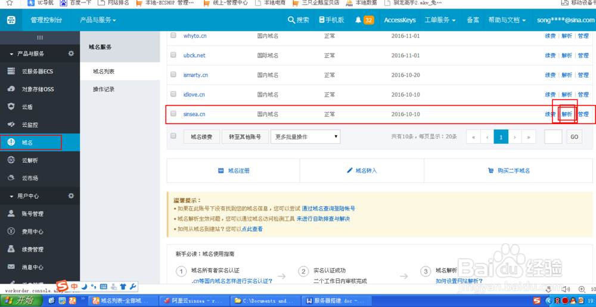The height and width of the screenshot is (307, 596).
Task: Click gear icon beside 用户中心 section
Action: tap(71, 196)
